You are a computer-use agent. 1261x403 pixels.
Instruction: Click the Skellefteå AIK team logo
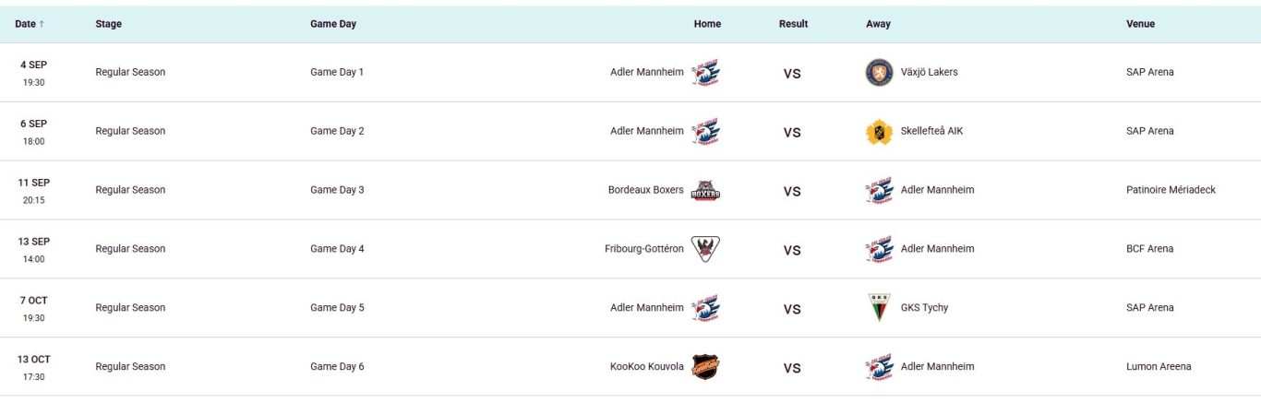879,131
